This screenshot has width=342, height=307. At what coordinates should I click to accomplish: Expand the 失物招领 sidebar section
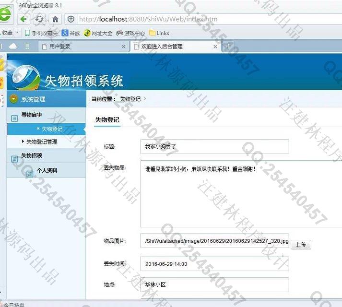point(32,155)
